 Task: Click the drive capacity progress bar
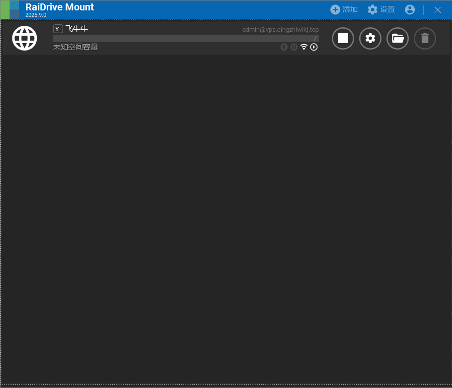(186, 38)
